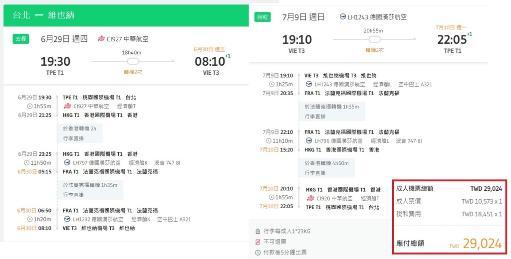Screen dimensions: 511x259
Task: Click the China Airlines logo beside CI927 header
Action: click(x=101, y=39)
